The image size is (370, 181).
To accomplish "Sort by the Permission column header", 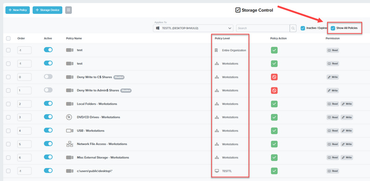I will click(x=333, y=38).
